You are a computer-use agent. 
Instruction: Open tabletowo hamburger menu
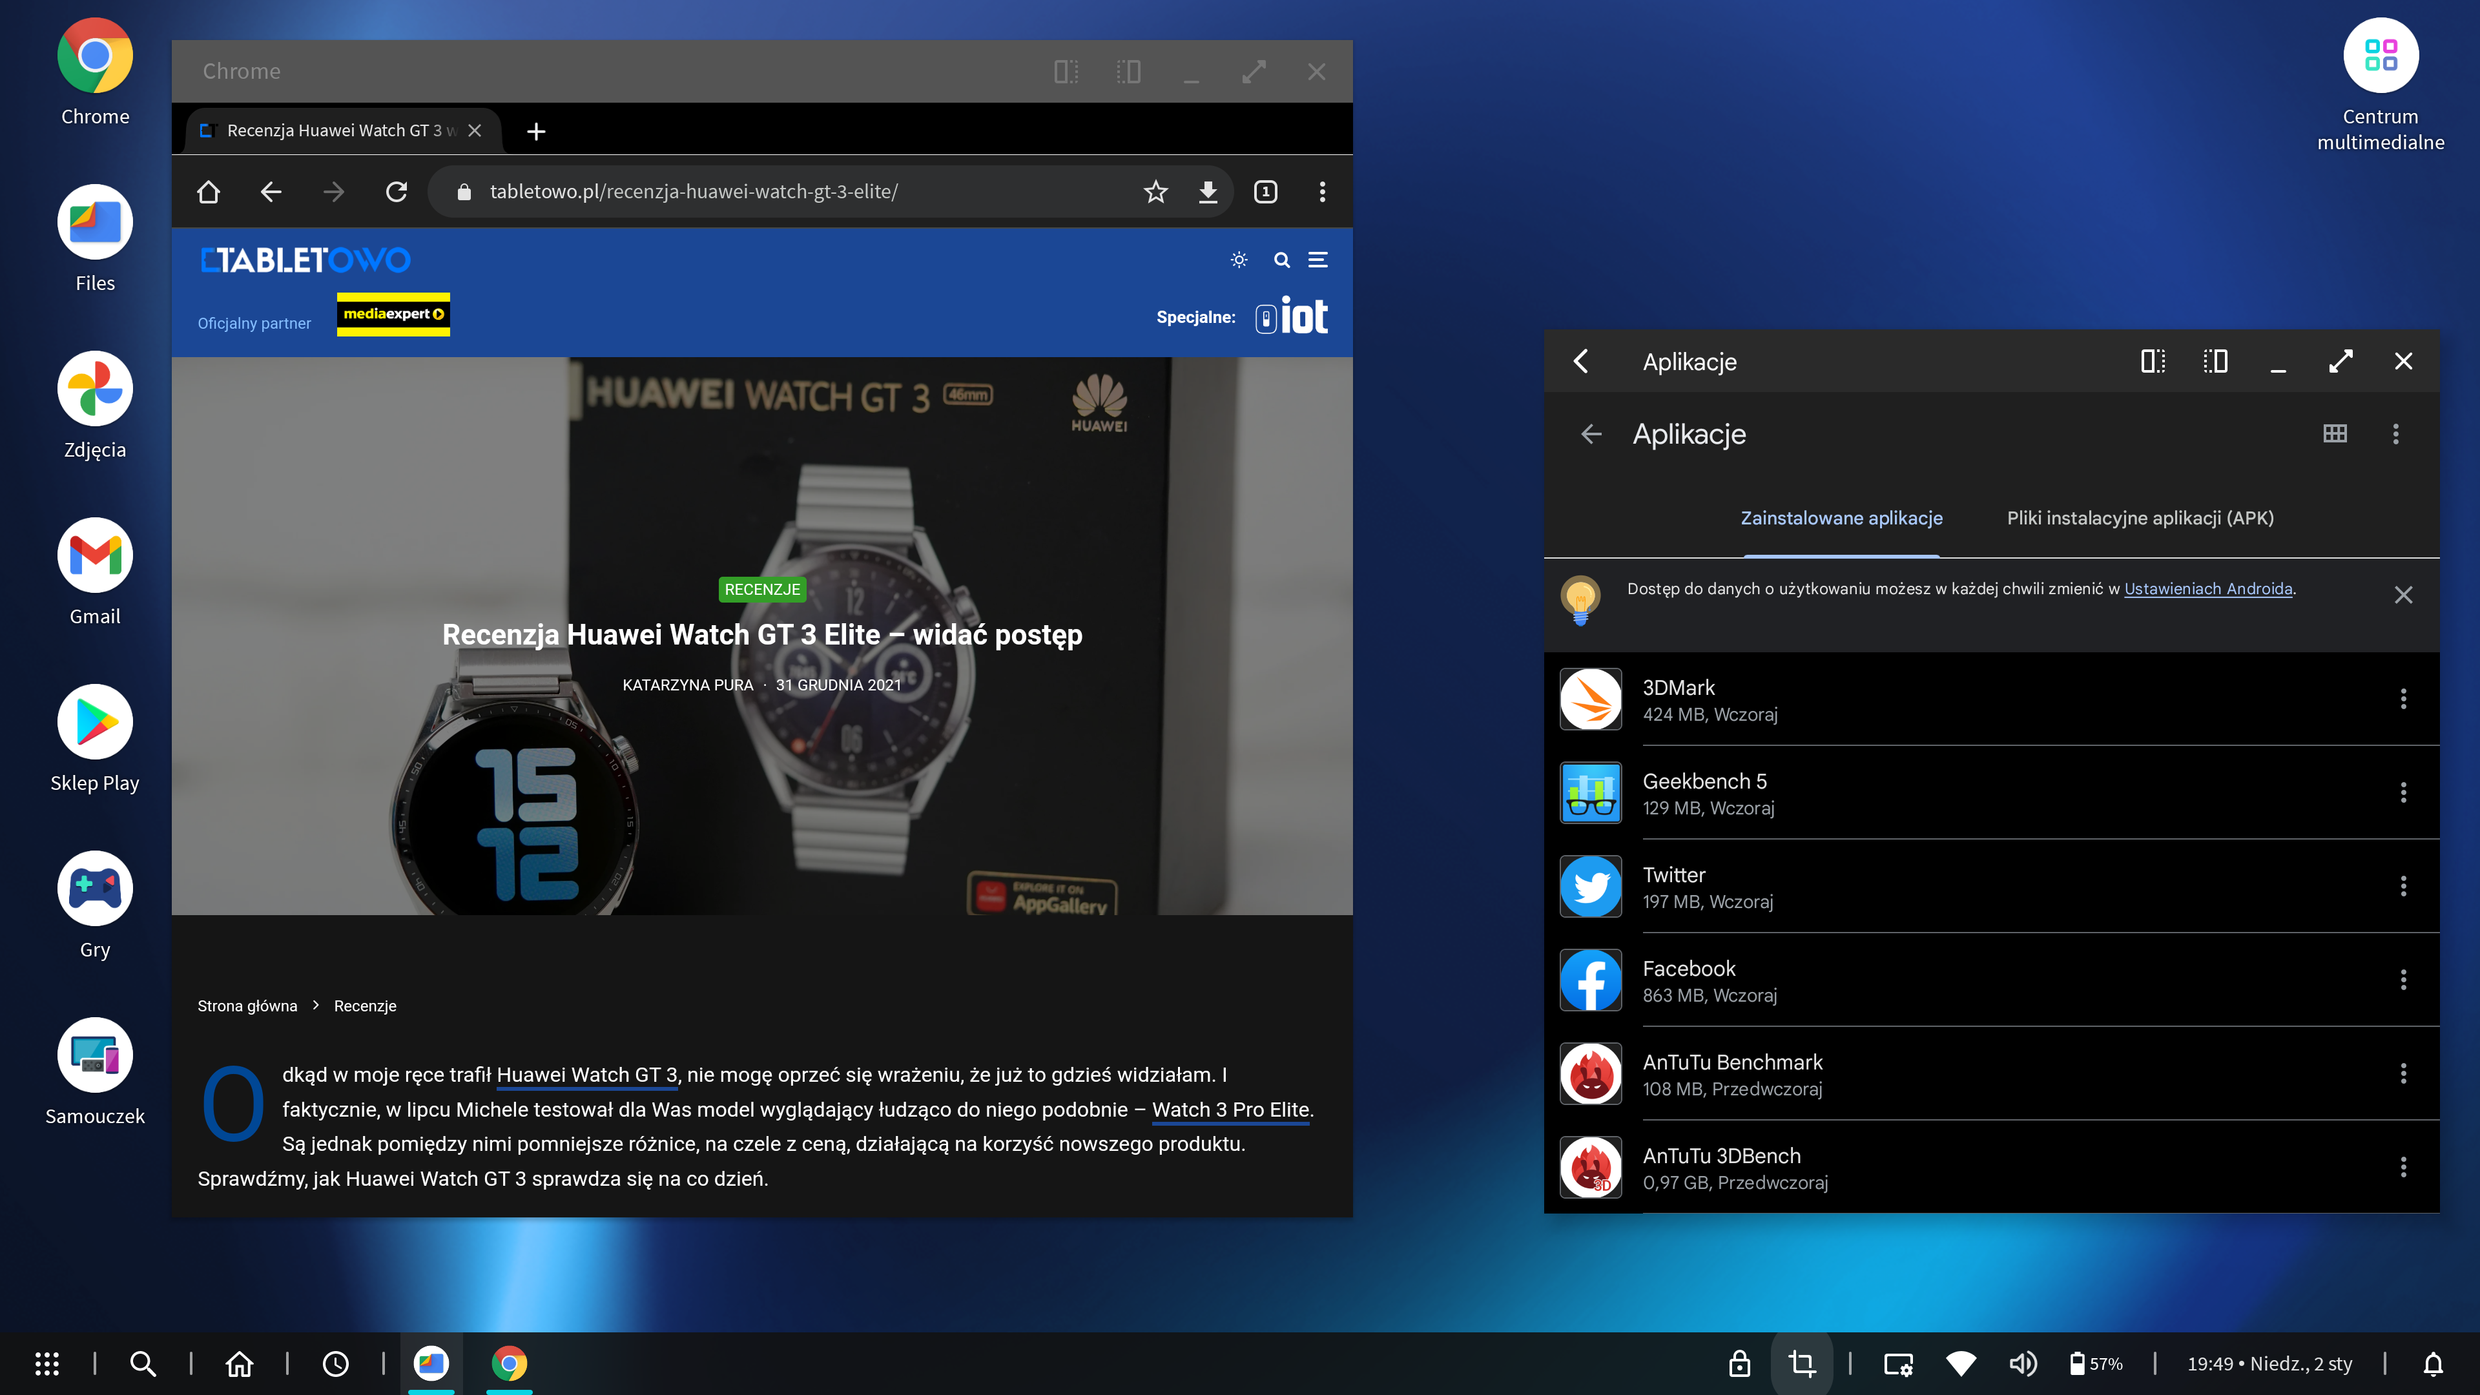click(1318, 260)
